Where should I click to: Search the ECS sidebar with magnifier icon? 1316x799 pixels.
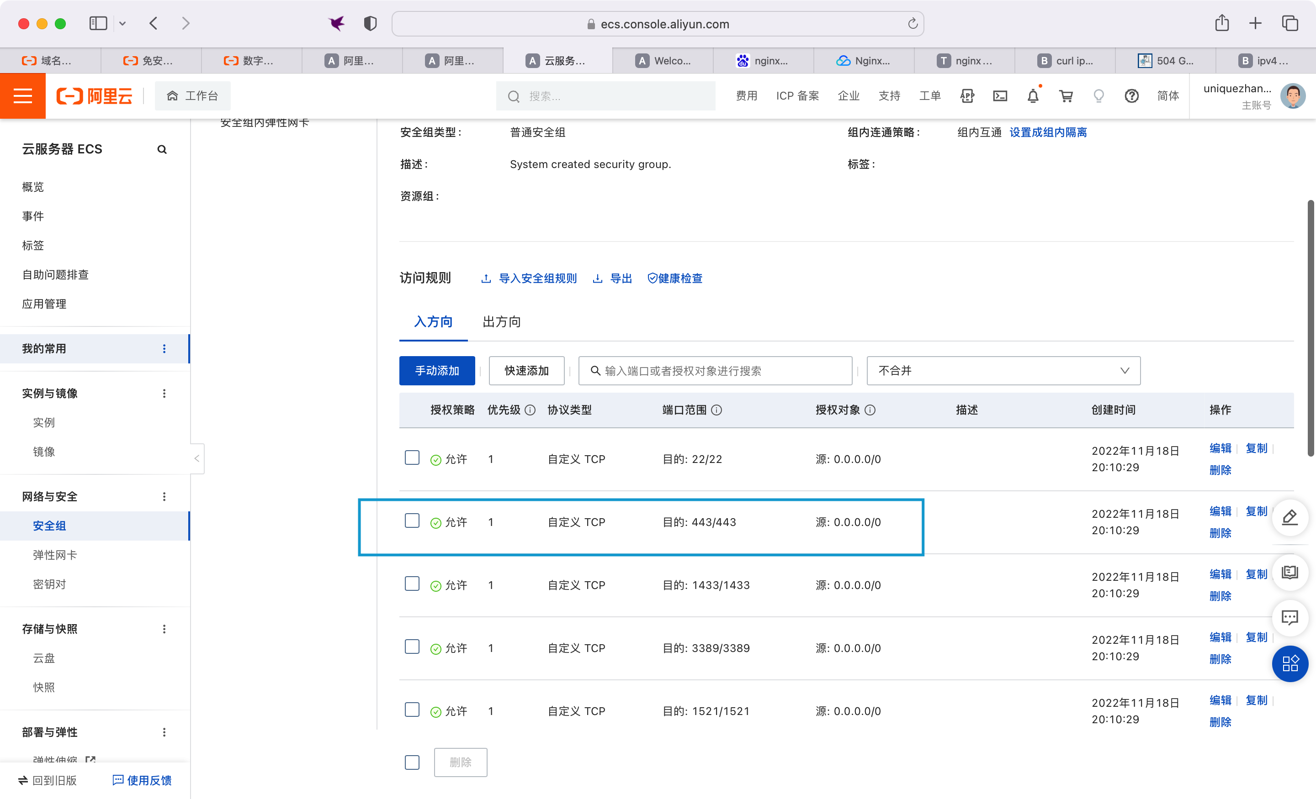pyautogui.click(x=162, y=149)
